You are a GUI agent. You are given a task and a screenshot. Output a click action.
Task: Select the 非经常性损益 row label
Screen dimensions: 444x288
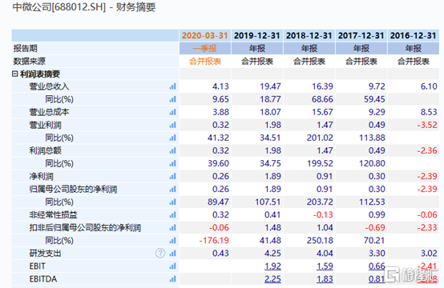(53, 214)
